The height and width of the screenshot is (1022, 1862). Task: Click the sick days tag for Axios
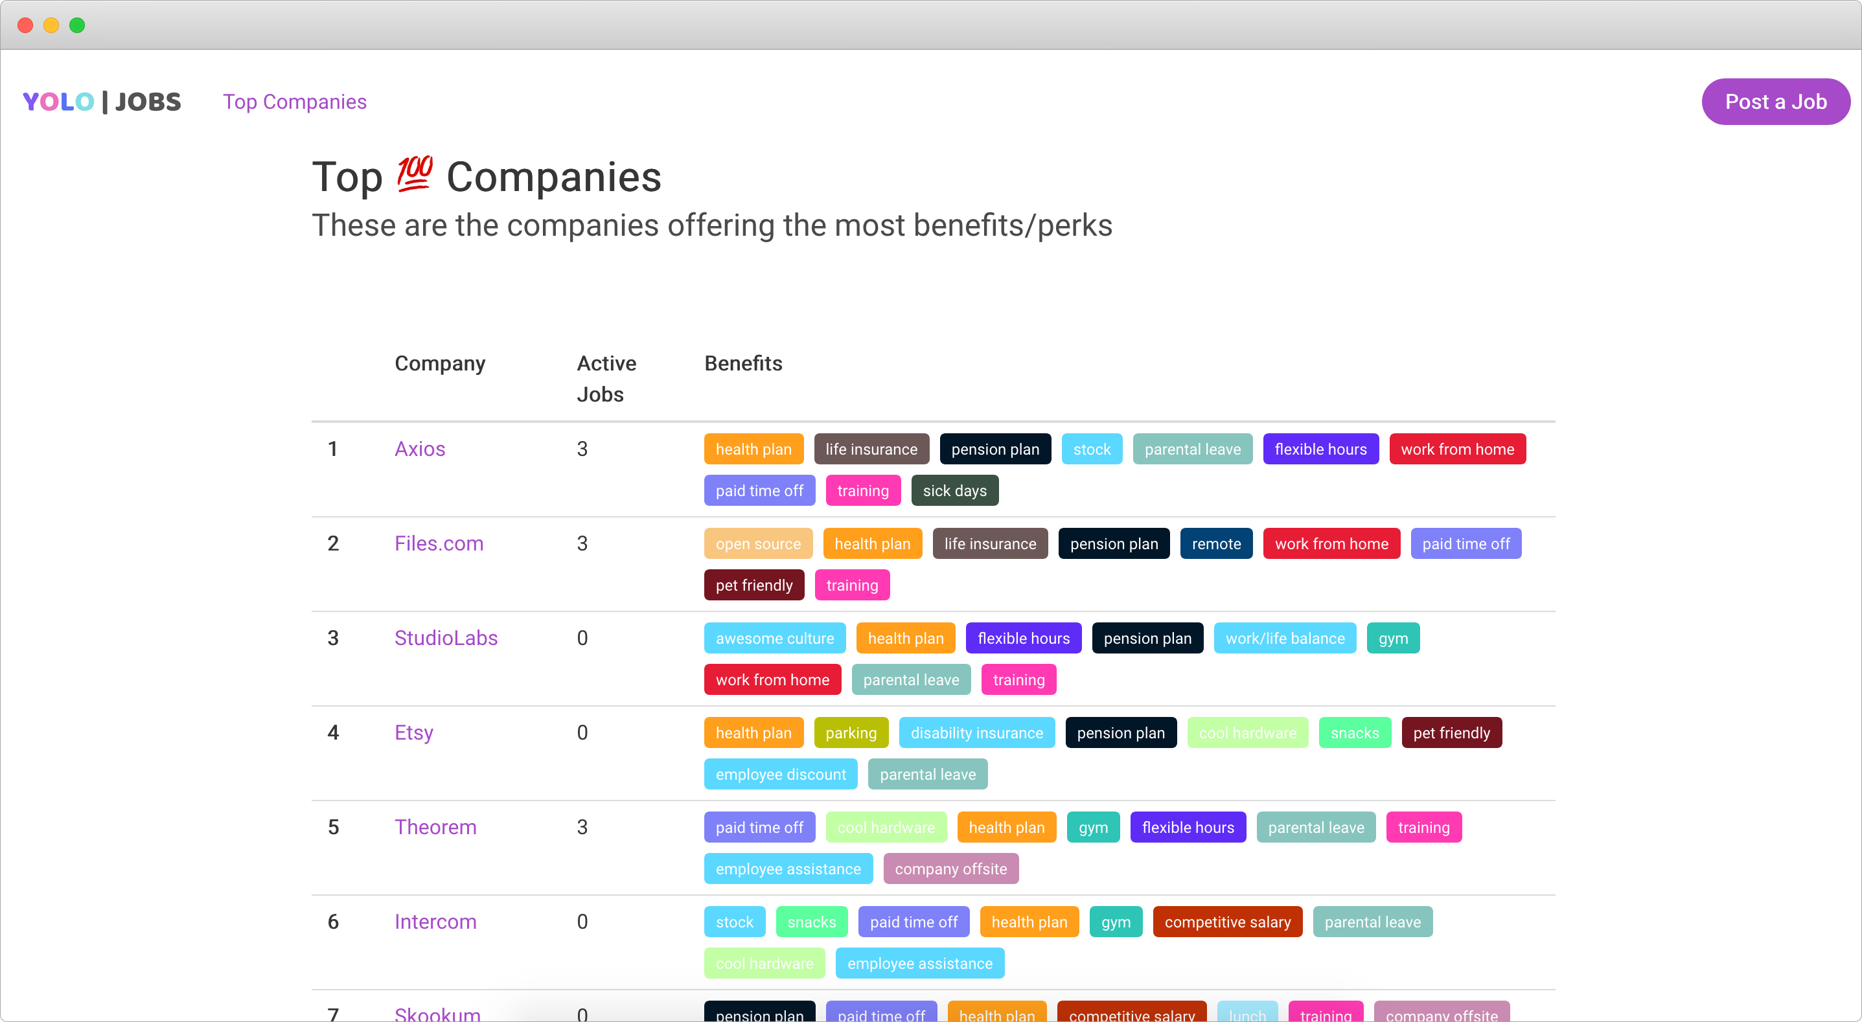pos(954,491)
